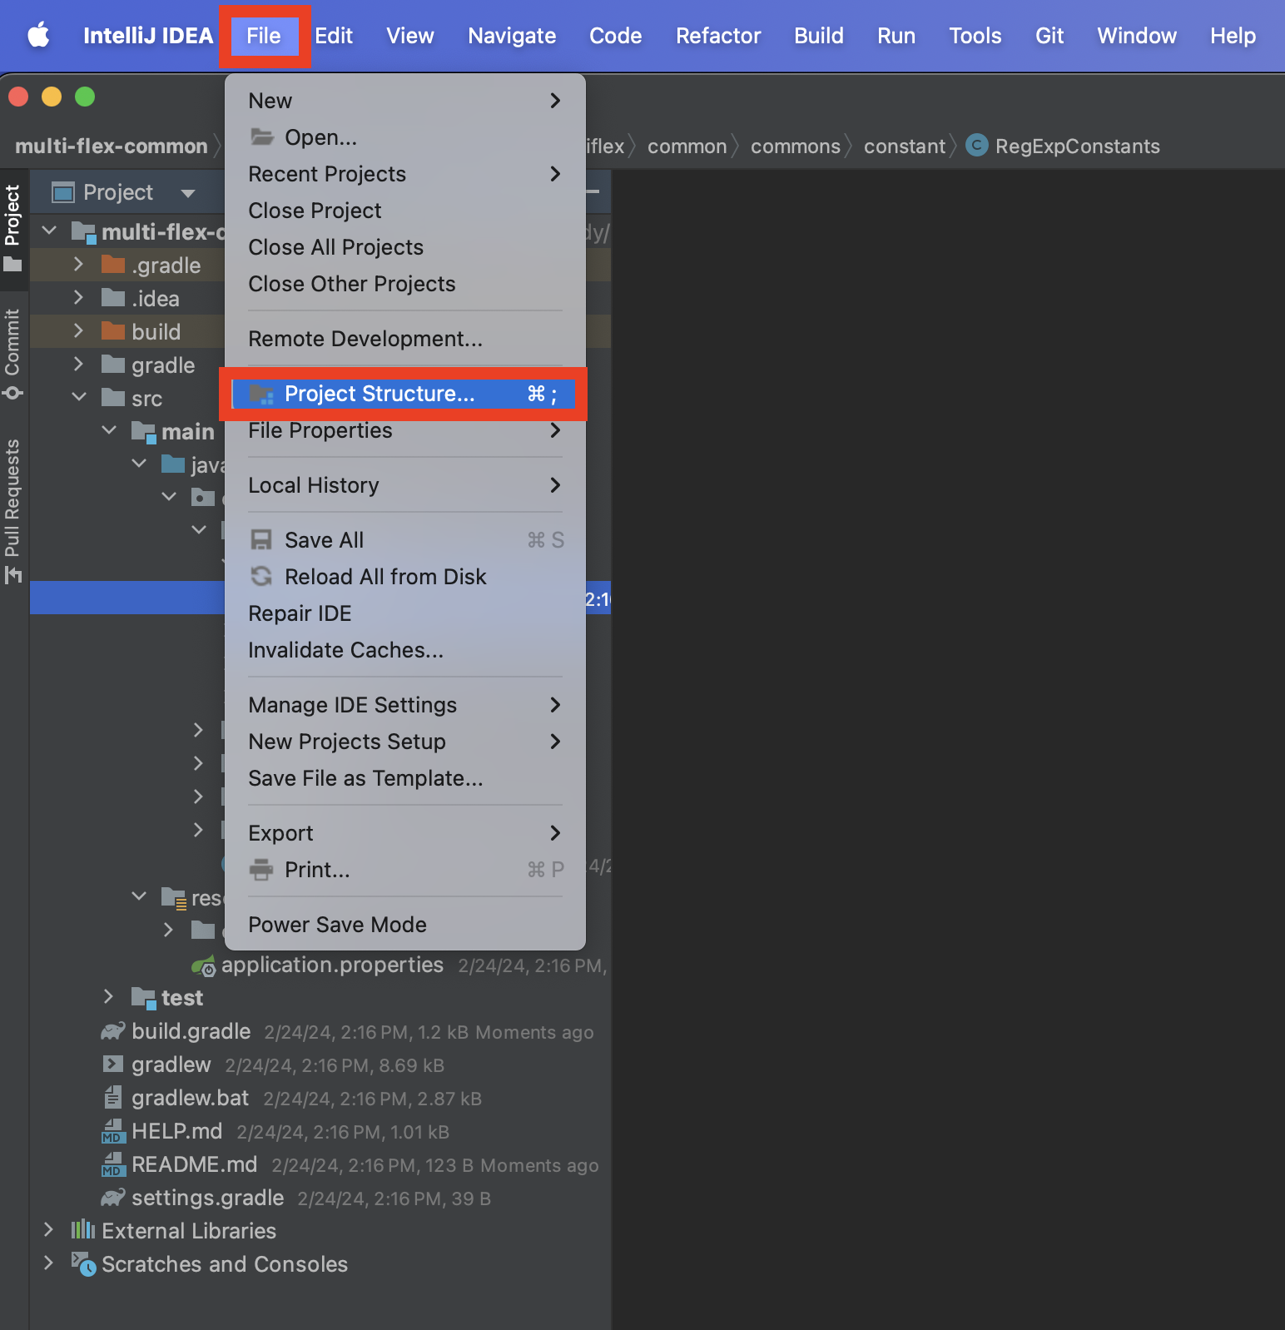Select multi-flex-common project root icon
The width and height of the screenshot is (1285, 1330).
pos(83,232)
